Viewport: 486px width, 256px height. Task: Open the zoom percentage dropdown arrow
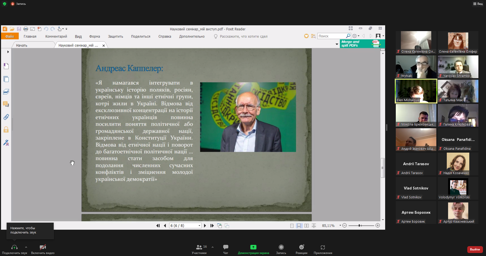coord(340,225)
